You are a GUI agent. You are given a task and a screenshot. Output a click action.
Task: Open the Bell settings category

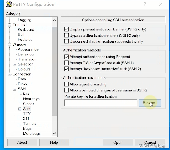[x=21, y=35]
